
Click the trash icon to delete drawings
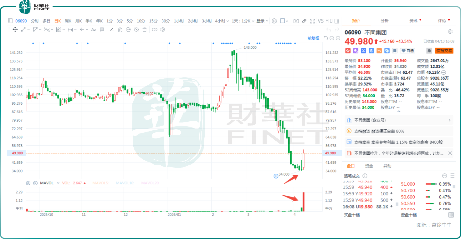pyautogui.click(x=145, y=30)
